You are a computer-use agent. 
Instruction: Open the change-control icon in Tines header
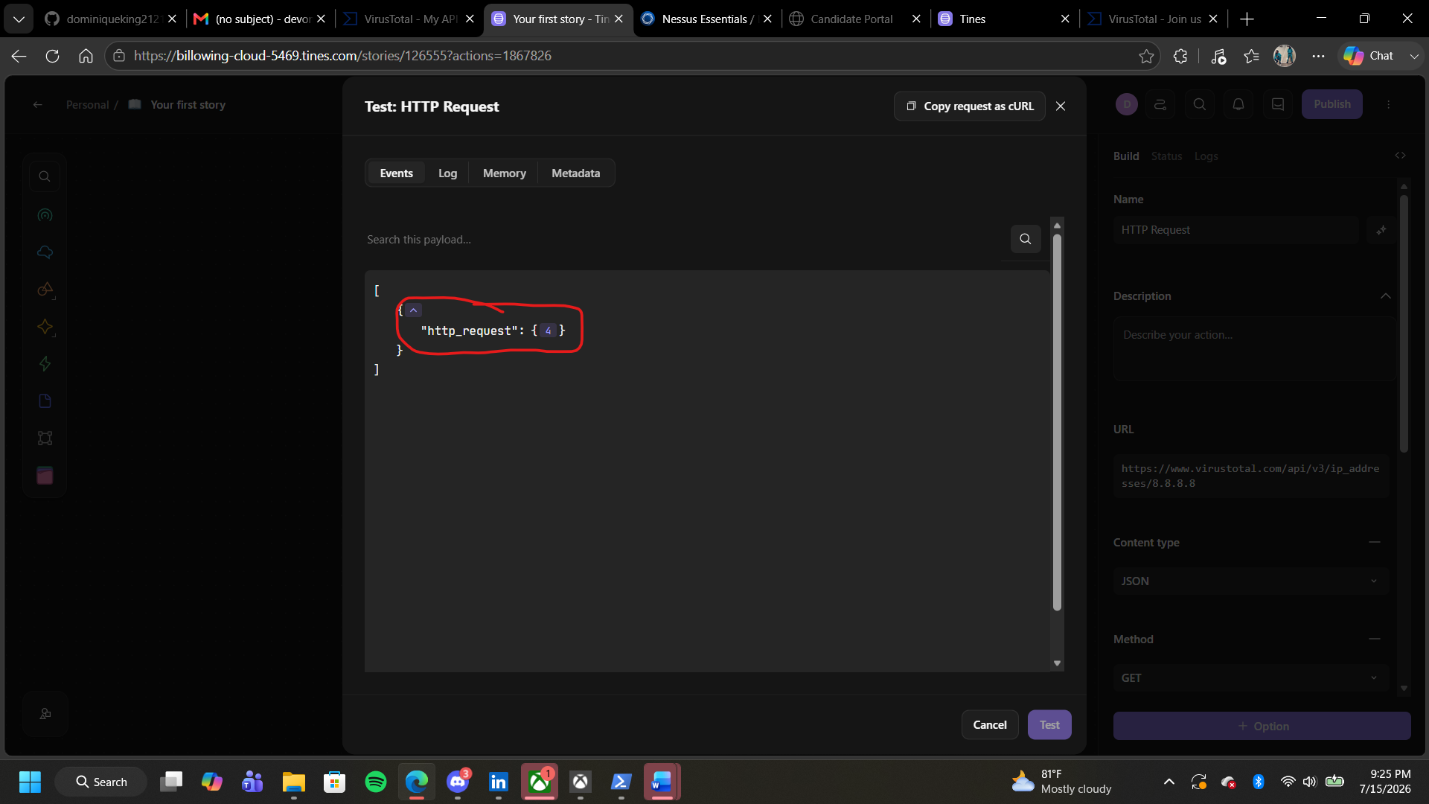(1160, 104)
